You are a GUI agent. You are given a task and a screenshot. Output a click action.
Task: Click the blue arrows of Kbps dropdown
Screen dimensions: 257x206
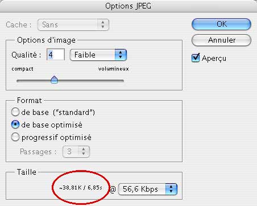(x=171, y=189)
